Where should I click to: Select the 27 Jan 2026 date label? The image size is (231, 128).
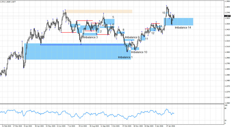point(170,126)
